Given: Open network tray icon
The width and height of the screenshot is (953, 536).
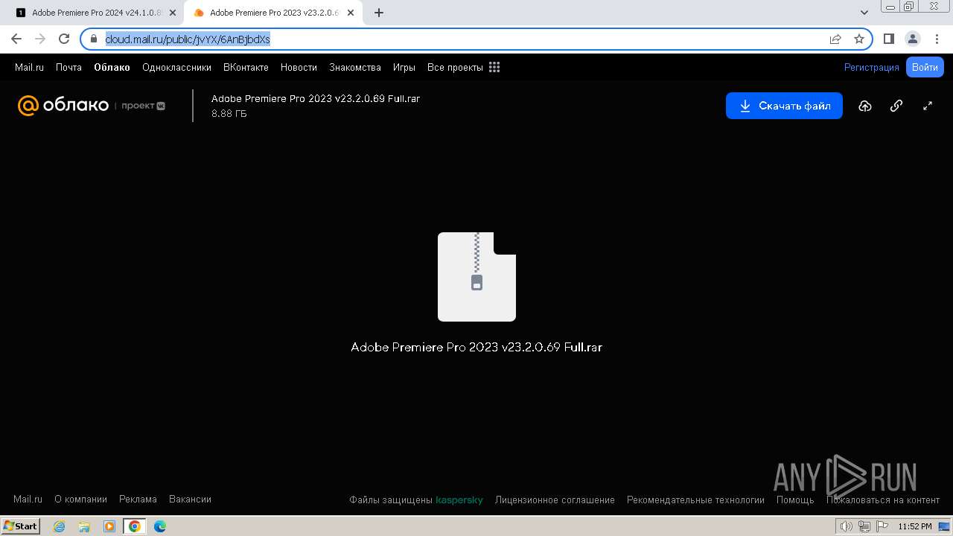Looking at the screenshot, I should (864, 526).
